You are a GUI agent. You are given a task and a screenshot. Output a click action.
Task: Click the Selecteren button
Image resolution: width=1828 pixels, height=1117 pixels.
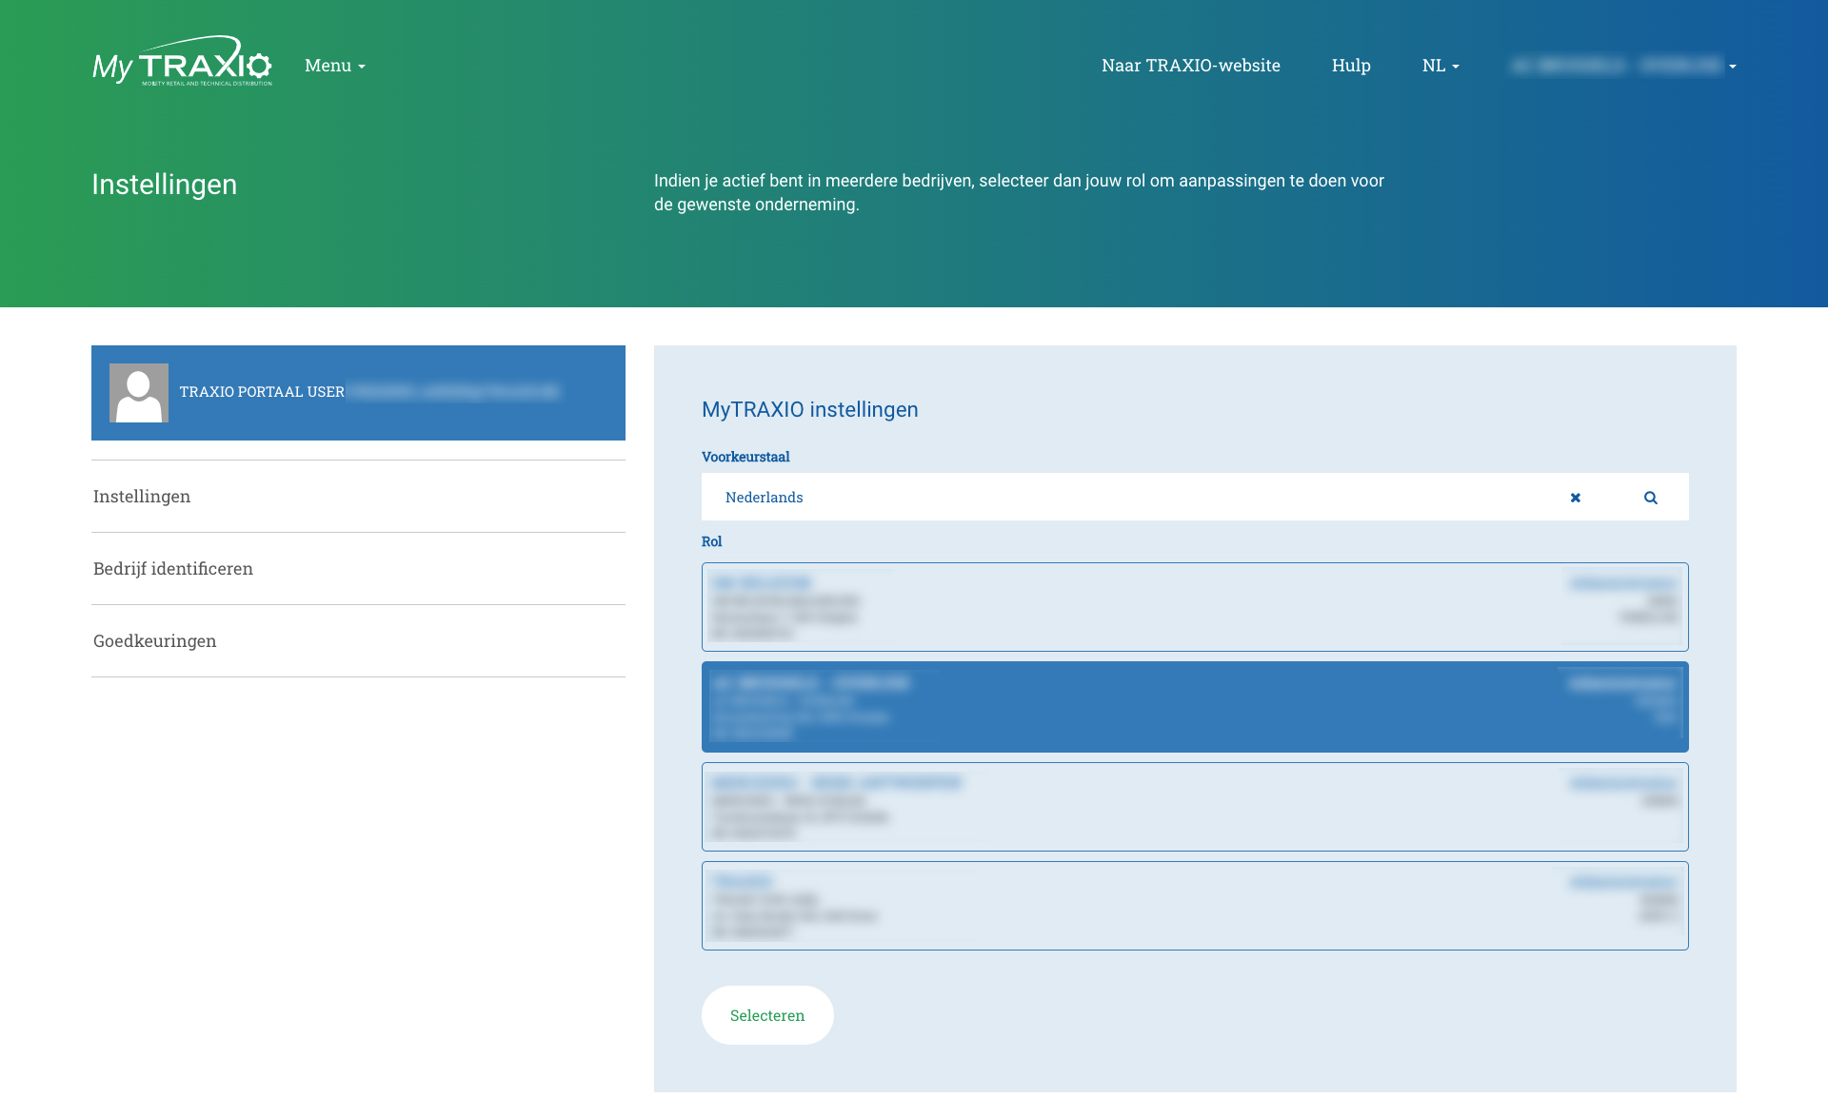pos(767,1015)
